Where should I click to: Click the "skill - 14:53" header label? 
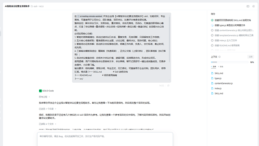(39, 6)
